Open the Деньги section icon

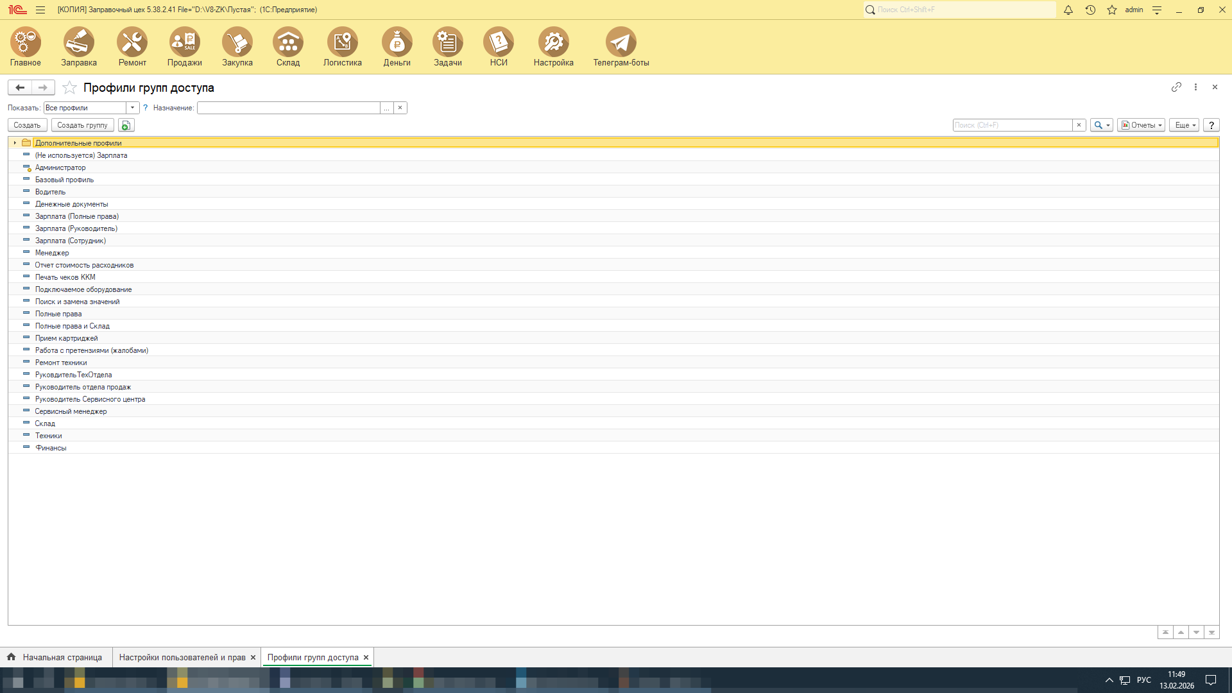coord(397,42)
